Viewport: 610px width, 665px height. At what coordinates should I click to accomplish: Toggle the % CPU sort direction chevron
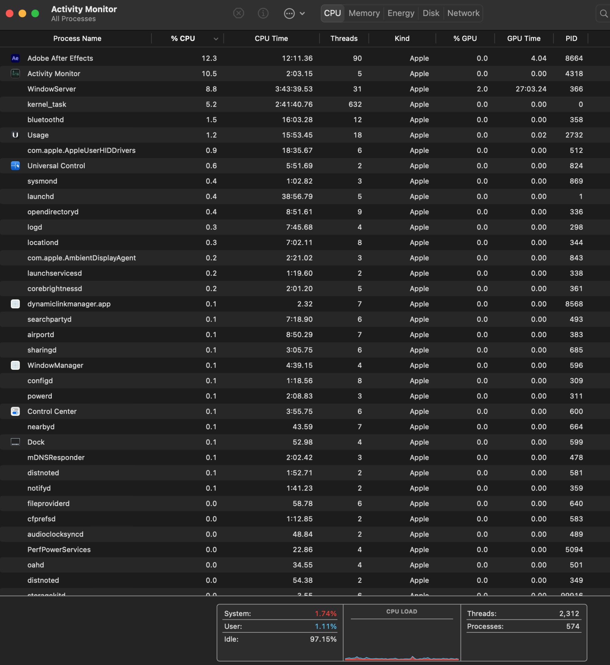[x=216, y=39]
